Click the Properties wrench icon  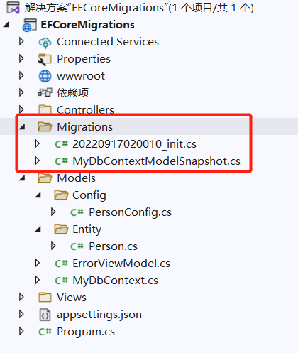(45, 60)
